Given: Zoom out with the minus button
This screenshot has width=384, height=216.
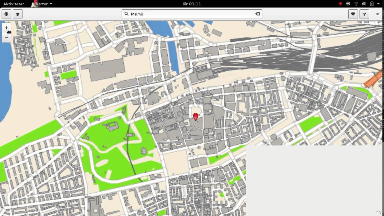Looking at the screenshot, I should click(6, 38).
